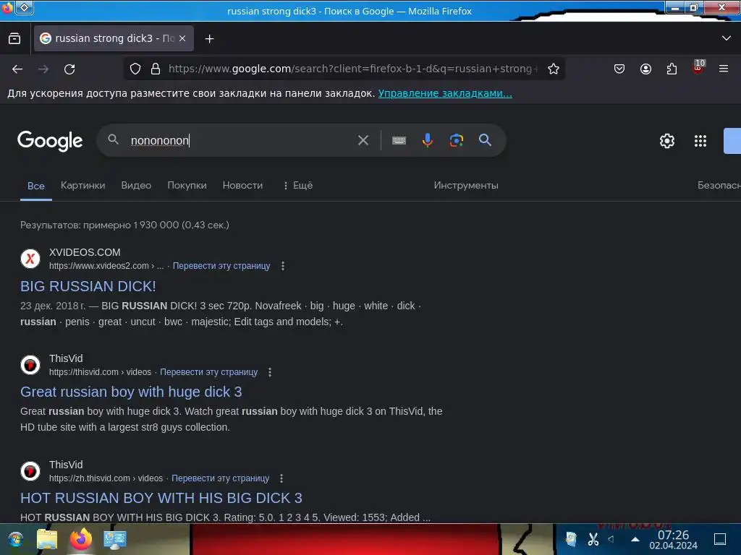Image resolution: width=741 pixels, height=555 pixels.
Task: Switch to the Покупки tab
Action: [187, 186]
